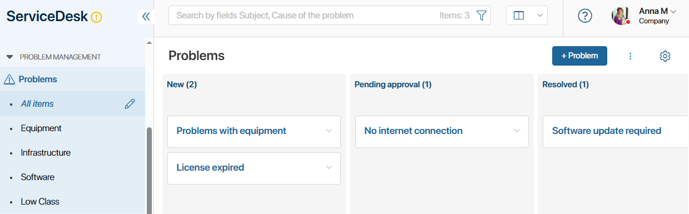Expand the License expired card chevron

[329, 167]
